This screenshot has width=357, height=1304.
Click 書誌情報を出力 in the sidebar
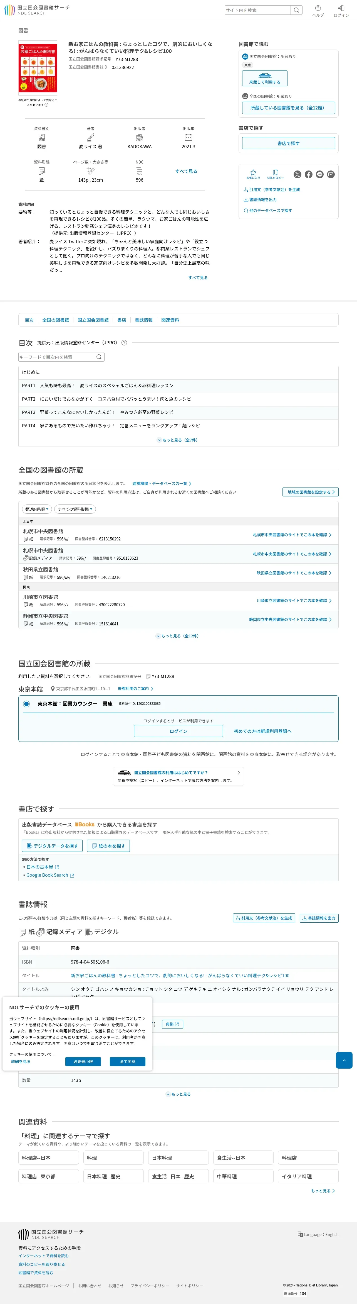point(260,199)
